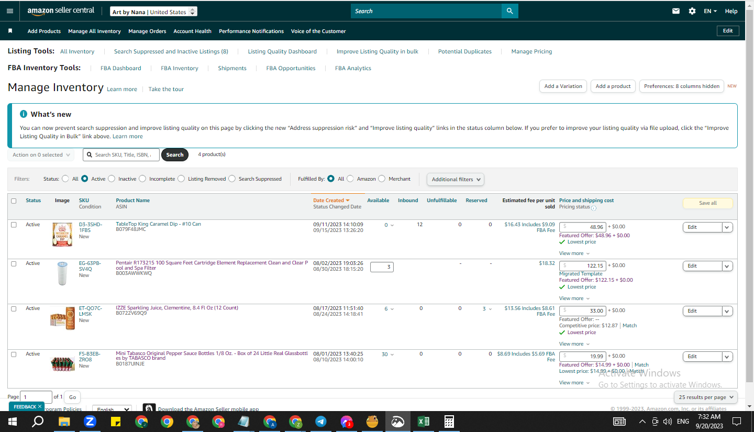The width and height of the screenshot is (754, 432).
Task: Go to FBA Dashboard tab
Action: [121, 68]
